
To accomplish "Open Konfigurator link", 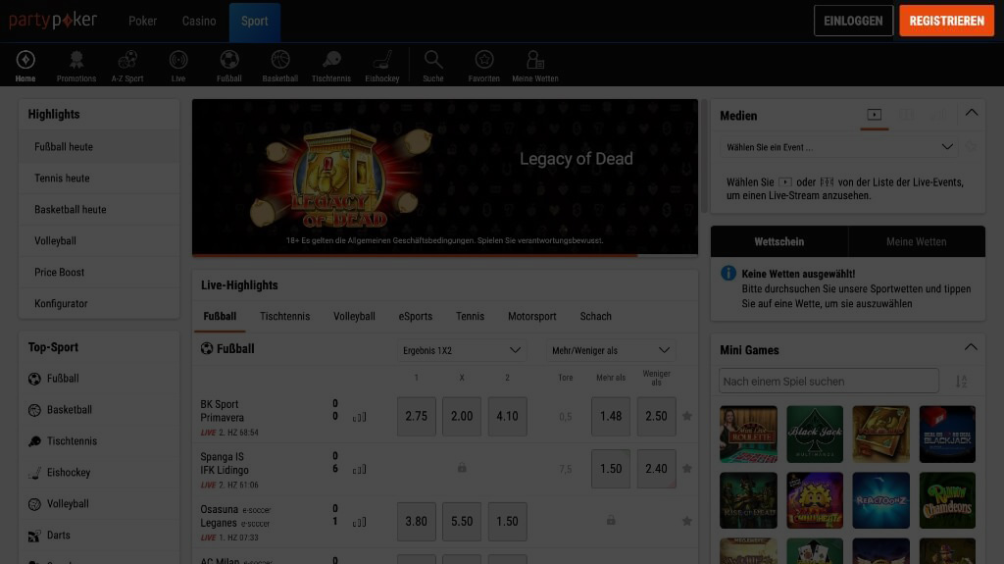I will click(99, 304).
